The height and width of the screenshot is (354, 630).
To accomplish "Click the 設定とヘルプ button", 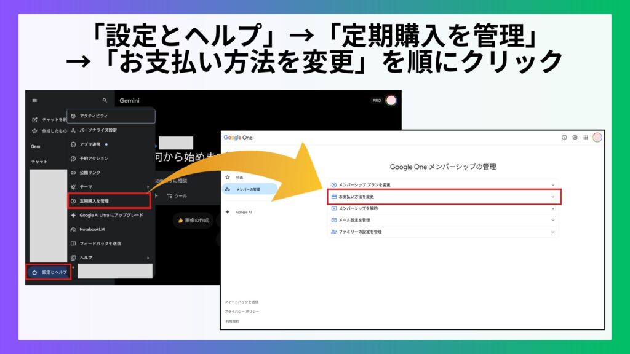I will click(x=49, y=272).
